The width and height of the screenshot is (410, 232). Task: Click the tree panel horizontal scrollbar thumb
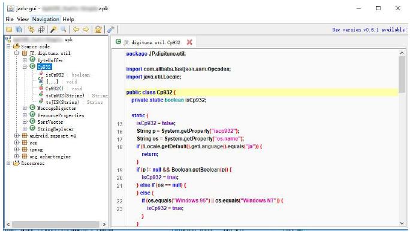point(55,224)
